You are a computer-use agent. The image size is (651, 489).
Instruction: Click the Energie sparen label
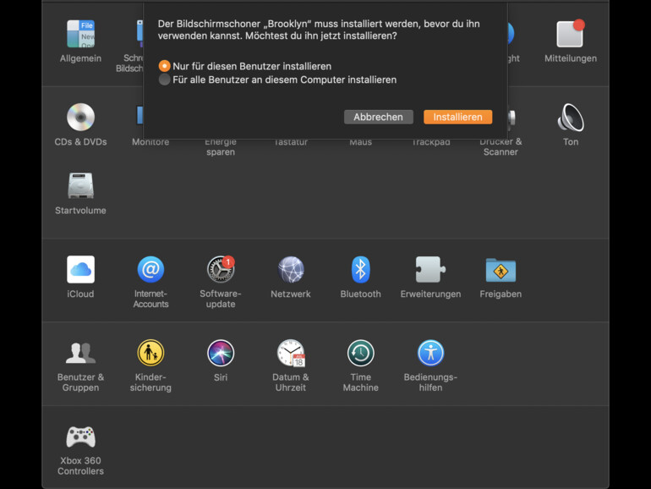[221, 147]
